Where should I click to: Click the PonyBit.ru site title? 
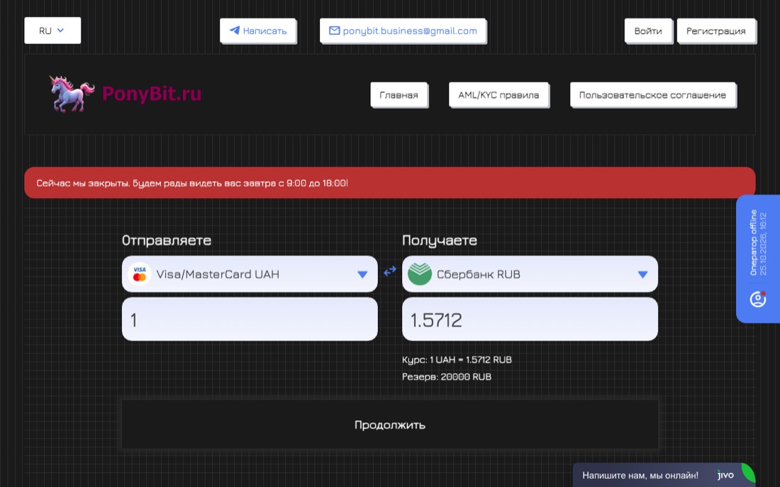(x=152, y=94)
